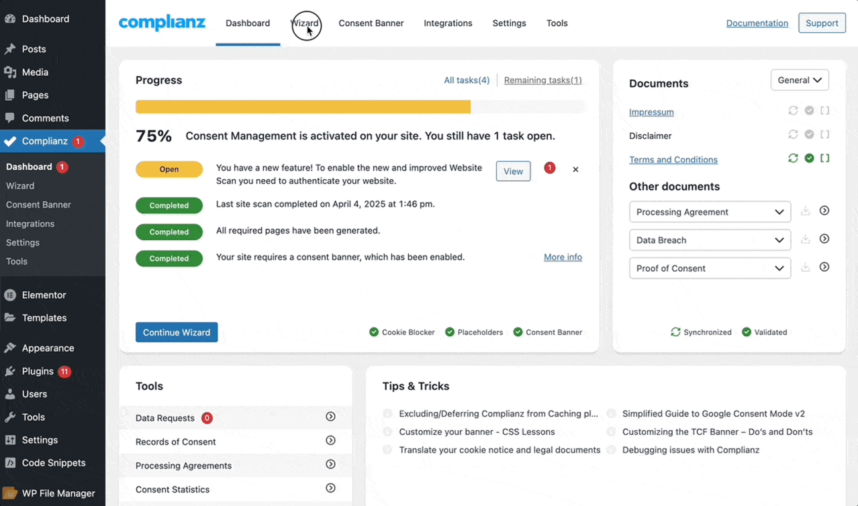The width and height of the screenshot is (858, 506).
Task: Click the Continue Wizard button
Action: tap(176, 332)
